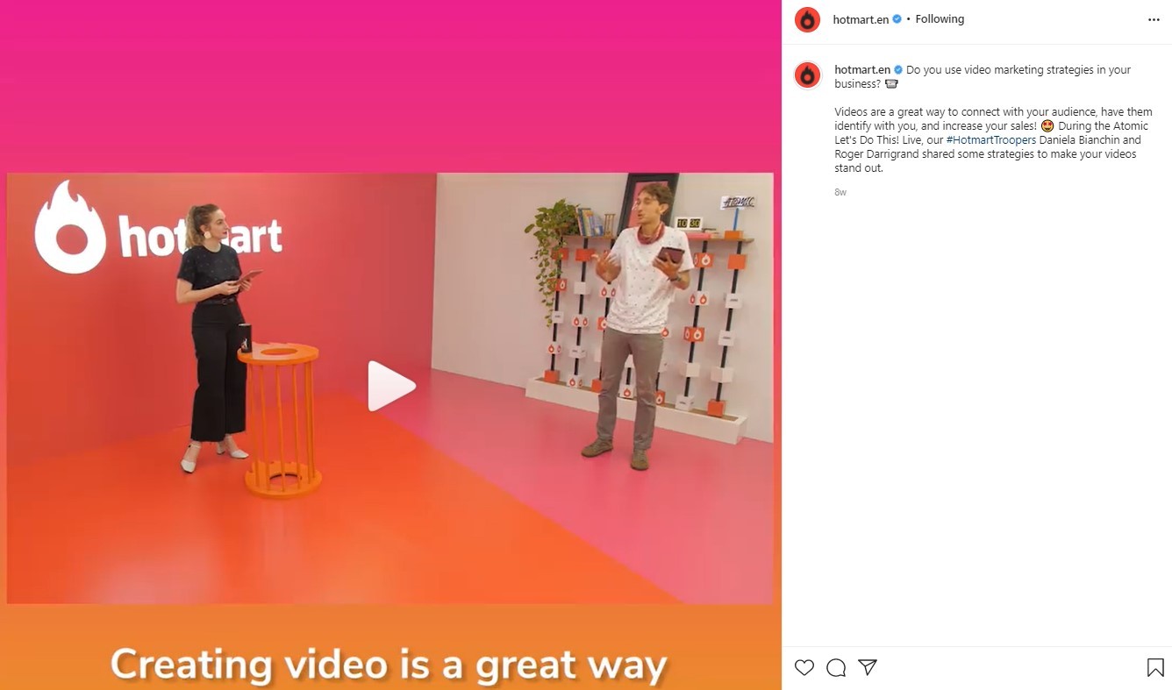The height and width of the screenshot is (690, 1172).
Task: Click the hotmart flame logo in video
Action: 70,227
